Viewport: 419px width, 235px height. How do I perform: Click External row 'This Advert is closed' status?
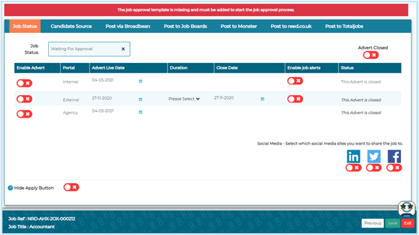(361, 100)
